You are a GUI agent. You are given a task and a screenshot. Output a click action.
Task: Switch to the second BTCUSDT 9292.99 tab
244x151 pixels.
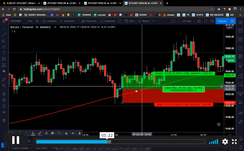click(x=62, y=3)
